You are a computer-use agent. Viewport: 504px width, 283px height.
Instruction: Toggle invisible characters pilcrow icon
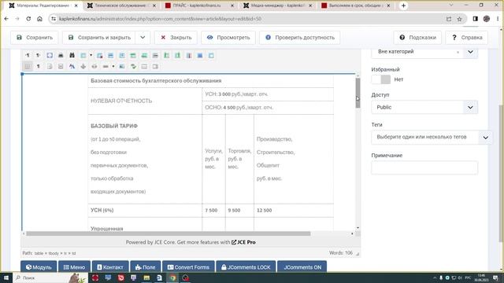39,66
